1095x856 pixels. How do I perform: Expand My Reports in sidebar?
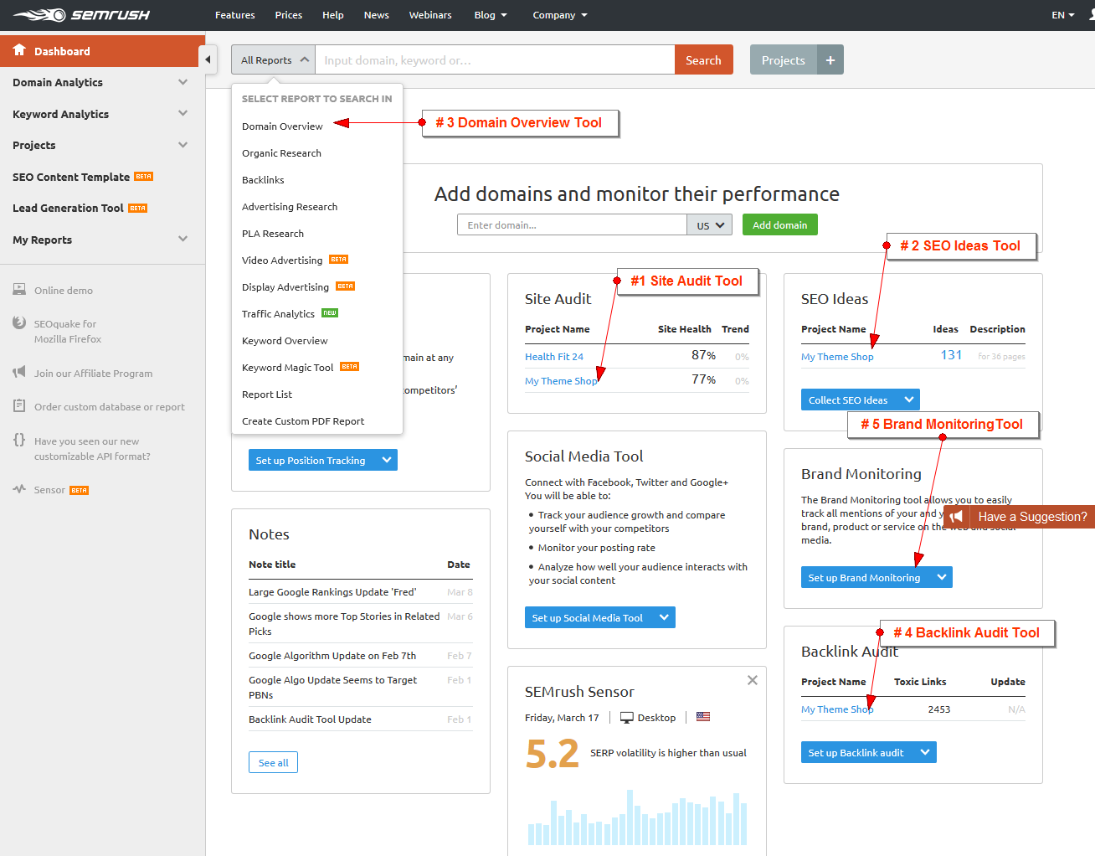[182, 240]
